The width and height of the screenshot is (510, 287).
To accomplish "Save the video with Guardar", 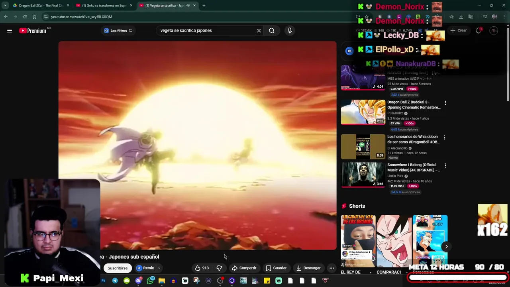I will click(276, 268).
